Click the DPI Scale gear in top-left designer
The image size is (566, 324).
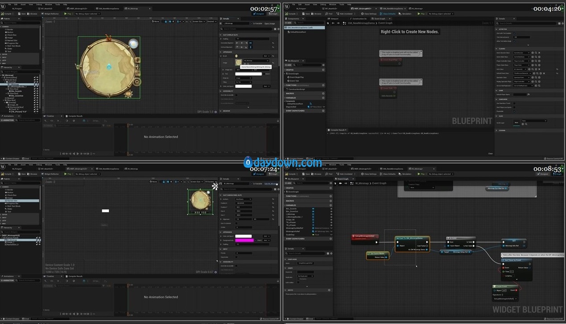click(216, 112)
